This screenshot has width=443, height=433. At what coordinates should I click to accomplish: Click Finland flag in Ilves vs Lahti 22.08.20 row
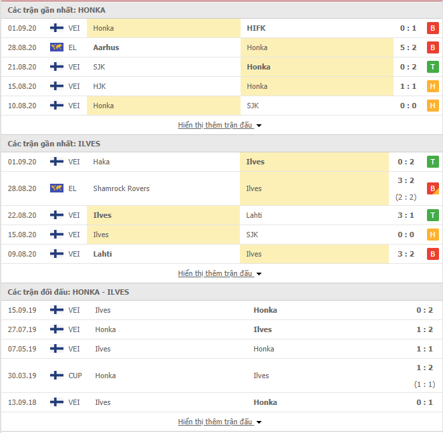(x=57, y=215)
